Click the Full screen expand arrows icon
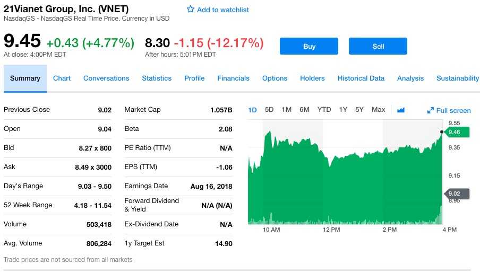The image size is (480, 273). pos(431,110)
